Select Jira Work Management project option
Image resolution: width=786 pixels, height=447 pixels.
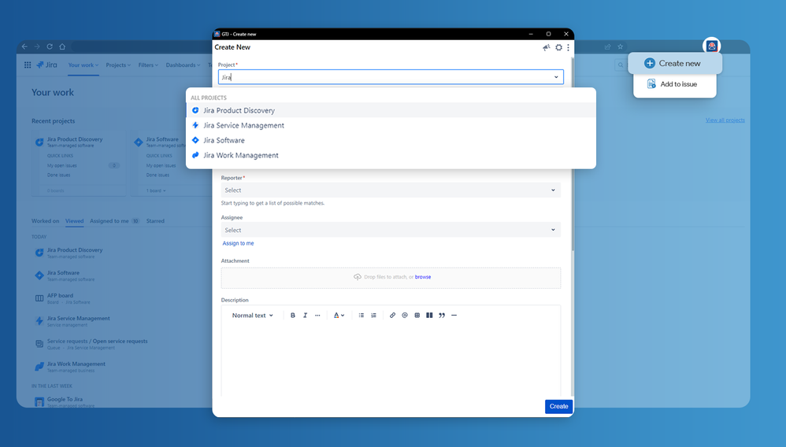[x=391, y=155]
